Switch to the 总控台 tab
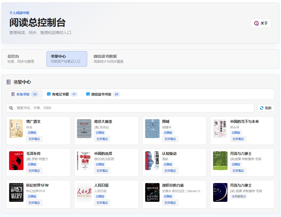Viewport: 281px width, 217px height. click(x=24, y=59)
